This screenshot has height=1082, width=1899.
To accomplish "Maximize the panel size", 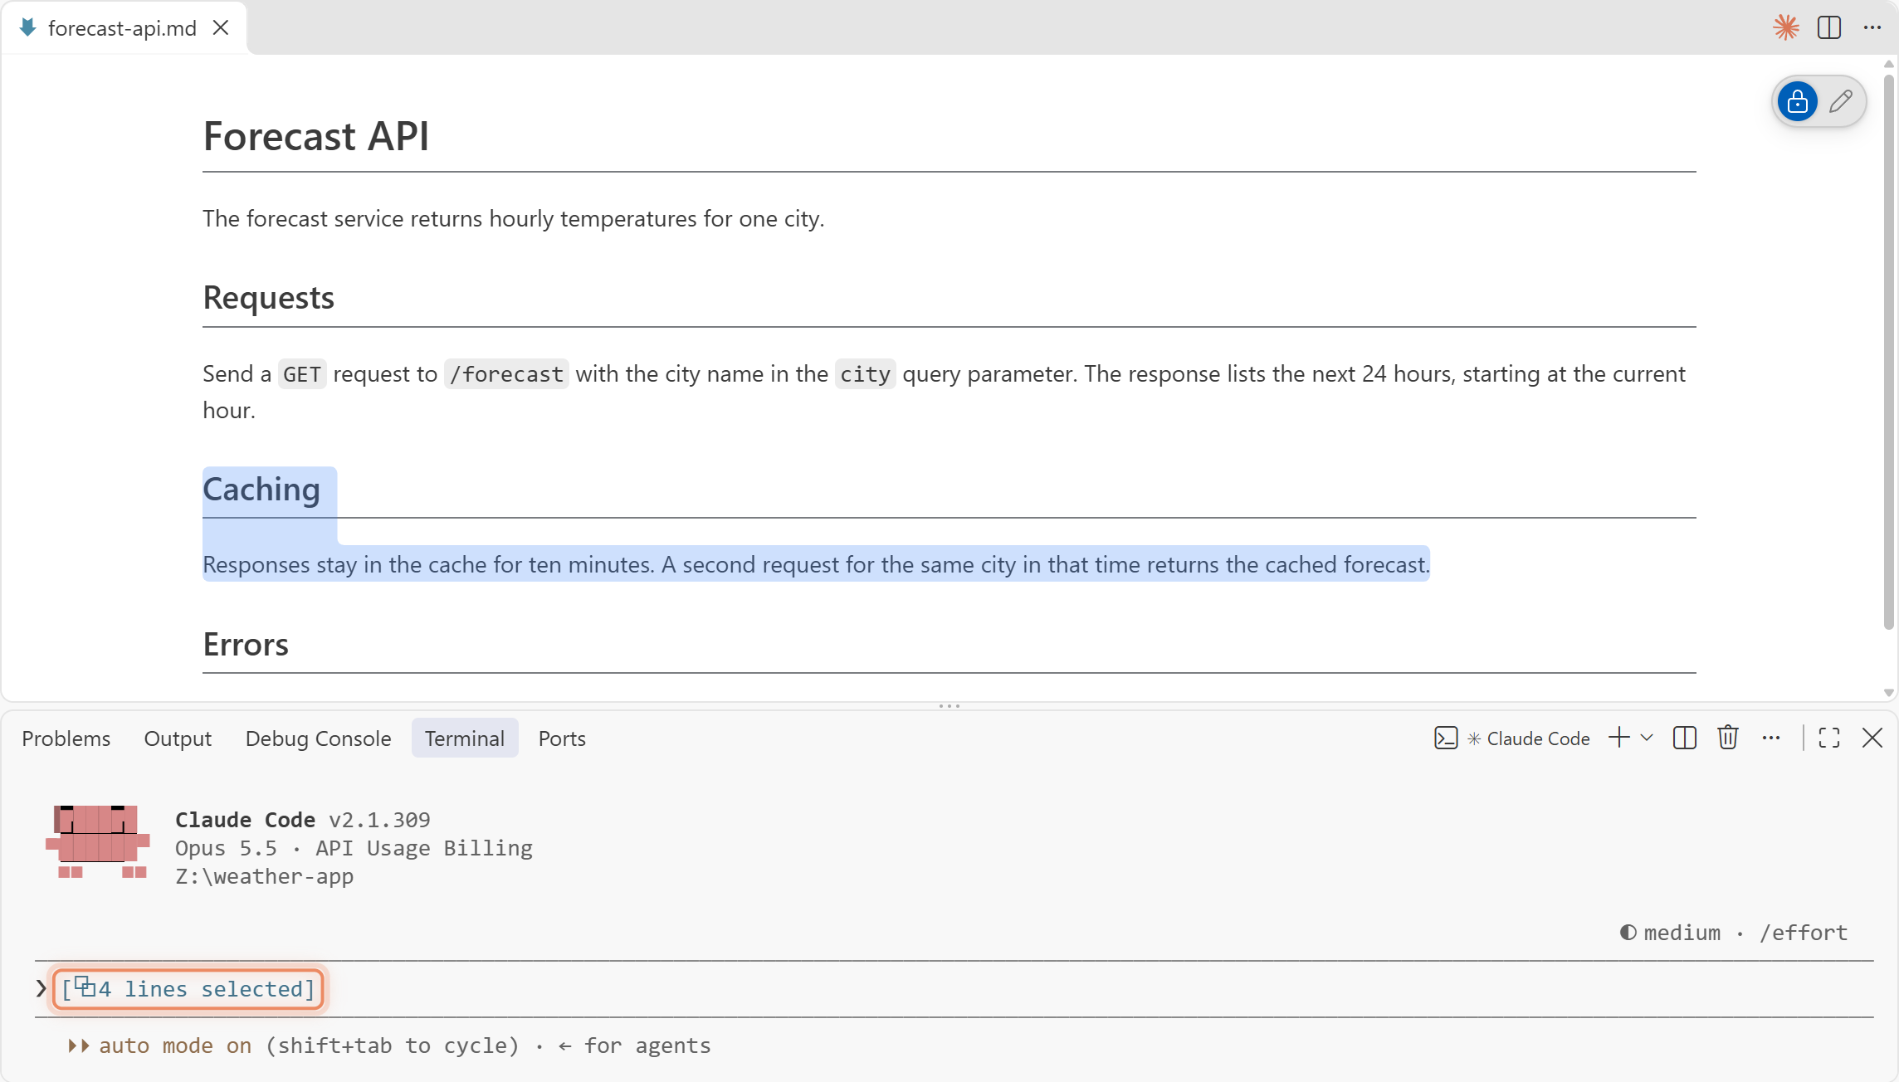I will [x=1829, y=738].
